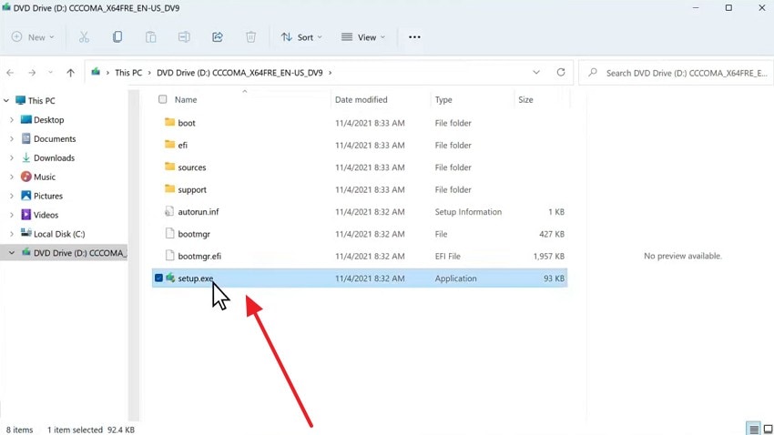774x435 pixels.
Task: Open the New dropdown menu
Action: (33, 37)
